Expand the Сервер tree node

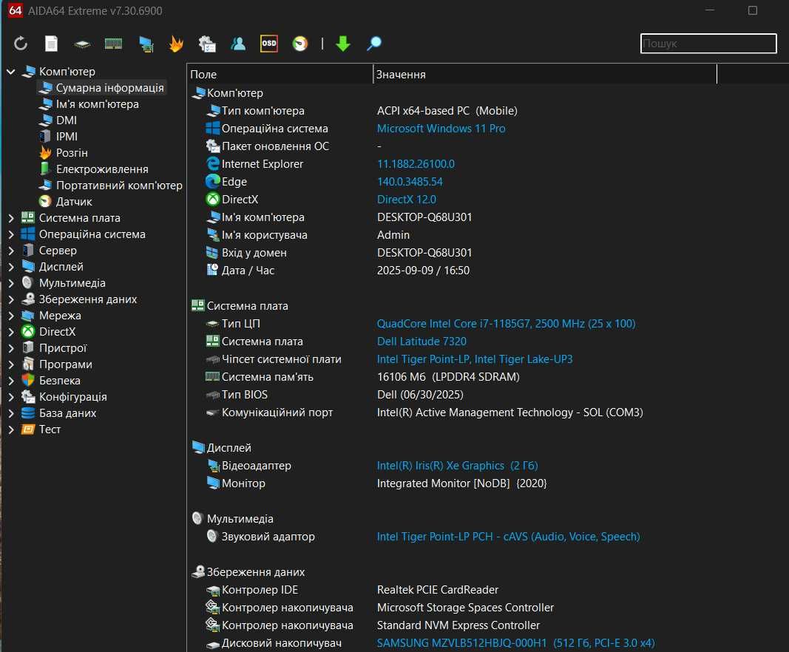point(10,251)
